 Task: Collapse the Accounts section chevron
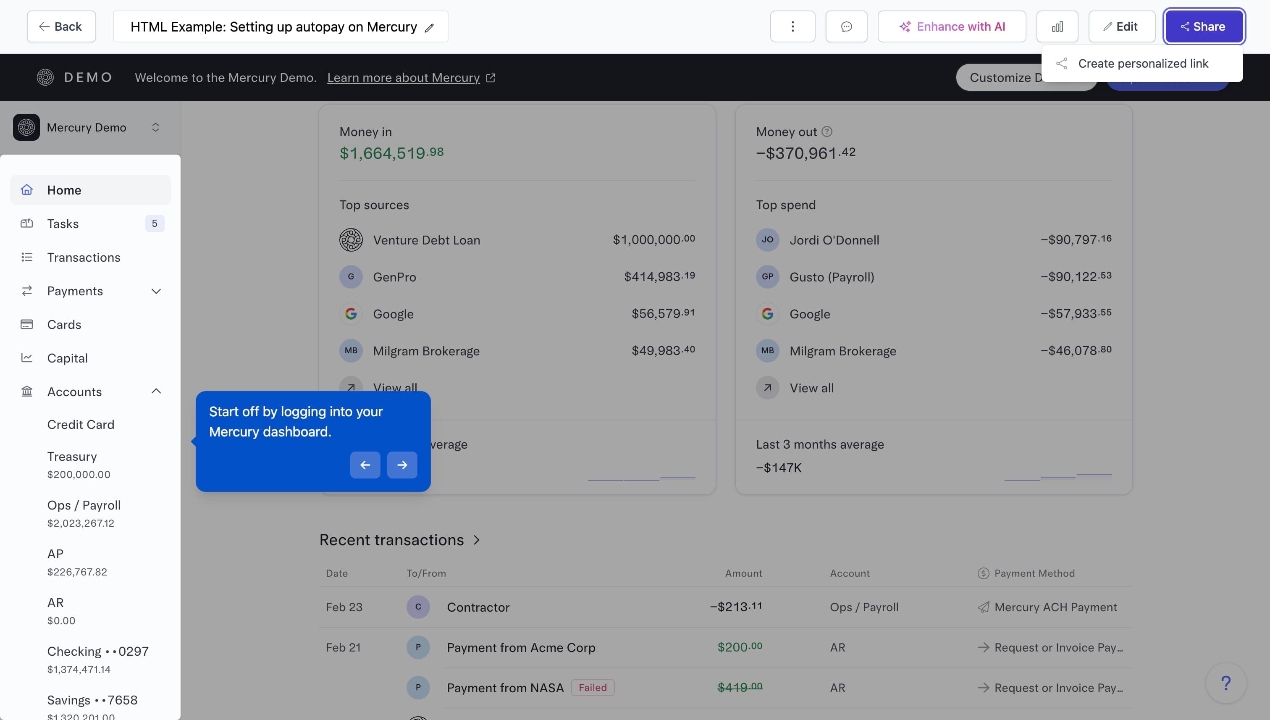(156, 391)
